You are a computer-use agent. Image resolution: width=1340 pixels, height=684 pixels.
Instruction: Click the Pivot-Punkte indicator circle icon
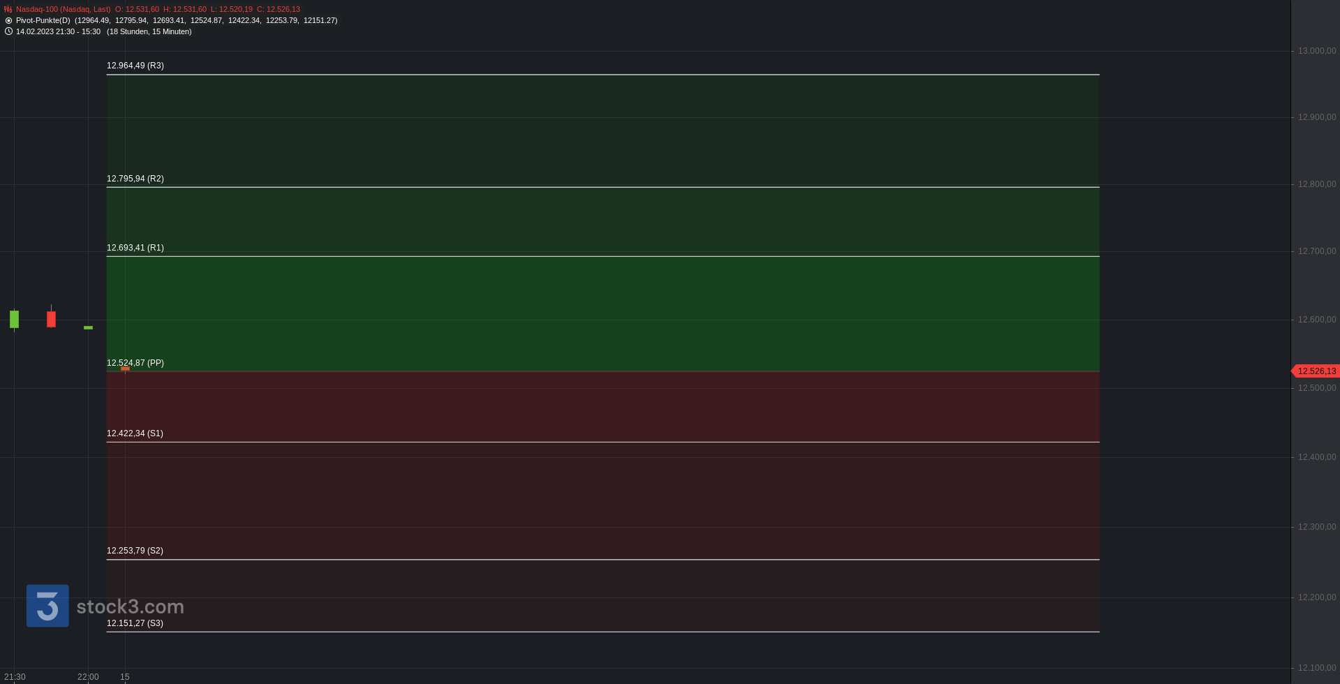pyautogui.click(x=8, y=20)
